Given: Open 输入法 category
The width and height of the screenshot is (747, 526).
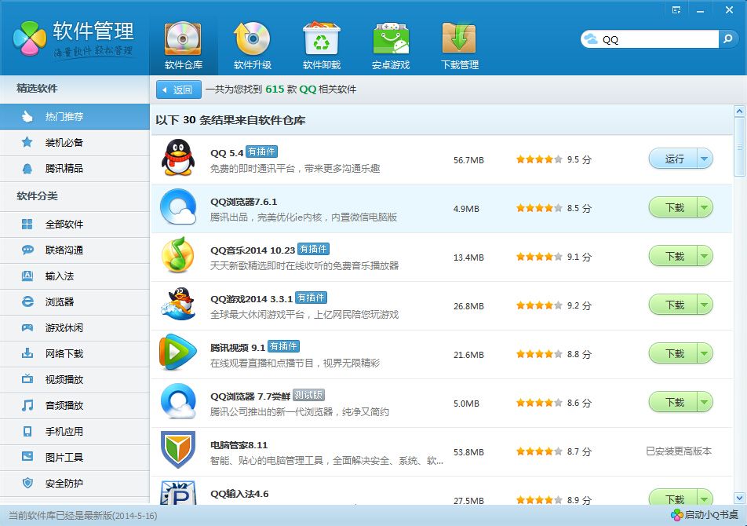Looking at the screenshot, I should click(75, 276).
